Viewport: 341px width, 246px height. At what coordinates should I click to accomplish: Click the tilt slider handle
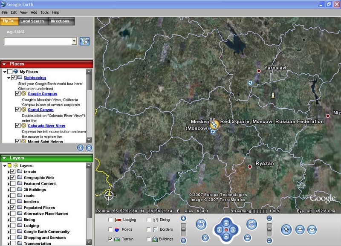269,229
